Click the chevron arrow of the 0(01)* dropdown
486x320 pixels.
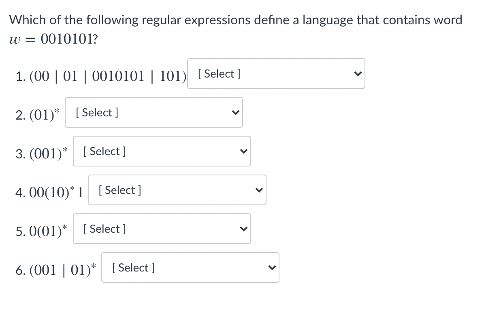pyautogui.click(x=243, y=229)
